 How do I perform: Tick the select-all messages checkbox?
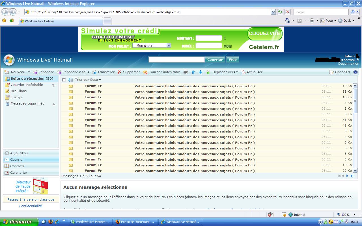[64, 80]
